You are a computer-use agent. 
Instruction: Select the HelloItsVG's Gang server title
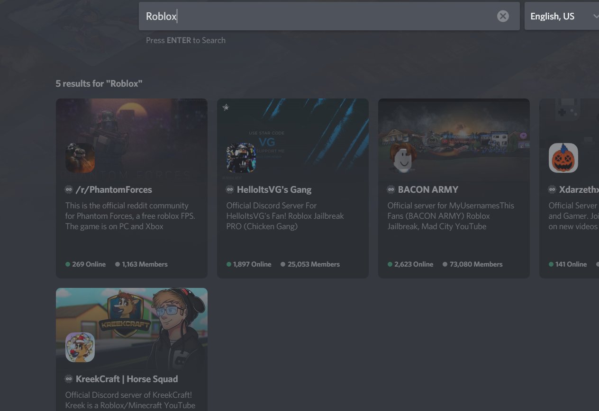274,190
